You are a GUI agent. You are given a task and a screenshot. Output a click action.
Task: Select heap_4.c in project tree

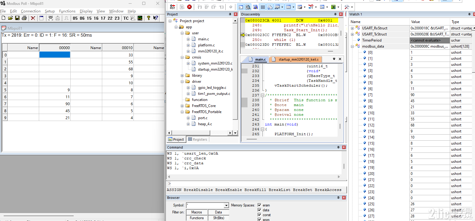tap(205, 124)
